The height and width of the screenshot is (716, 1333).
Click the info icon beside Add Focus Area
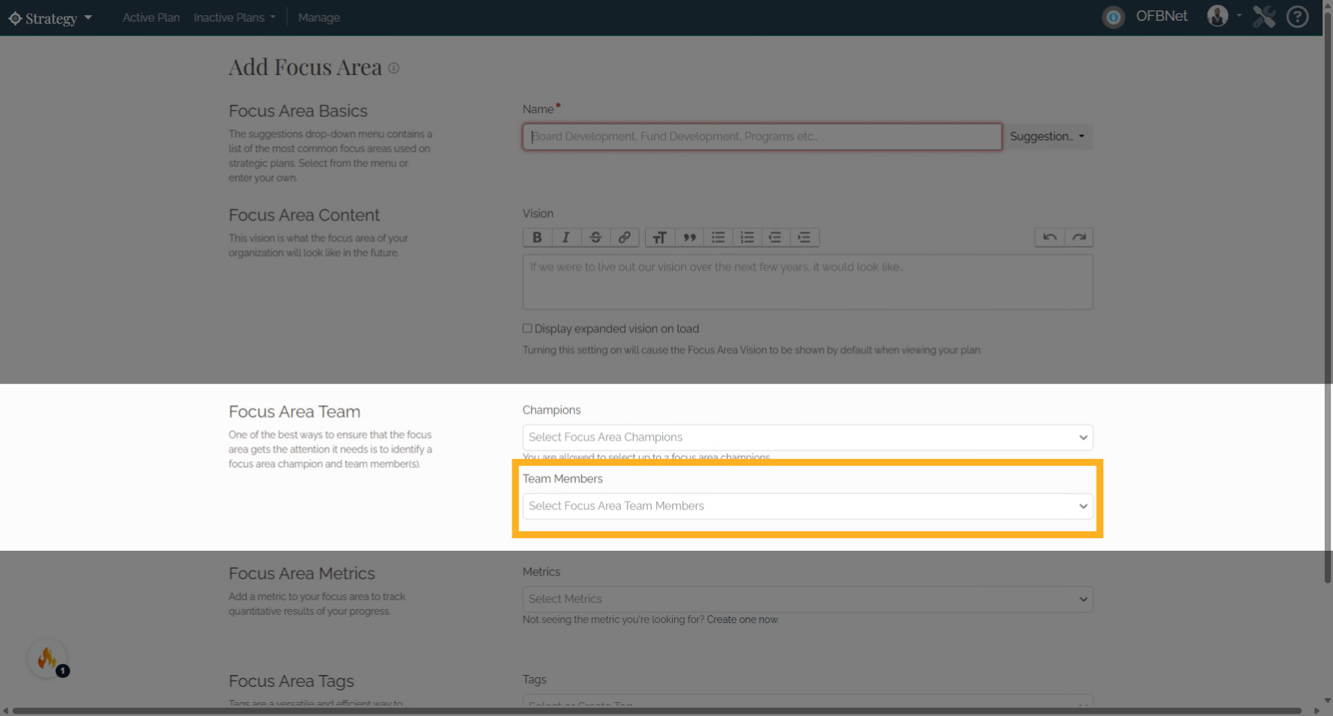(x=394, y=68)
